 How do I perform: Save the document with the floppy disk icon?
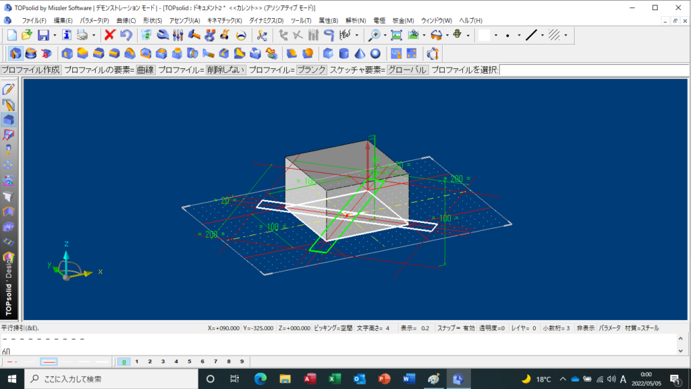[x=43, y=35]
